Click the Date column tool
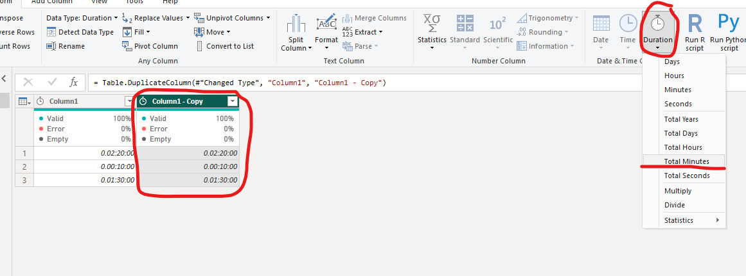Image resolution: width=746 pixels, height=276 pixels. tap(601, 31)
